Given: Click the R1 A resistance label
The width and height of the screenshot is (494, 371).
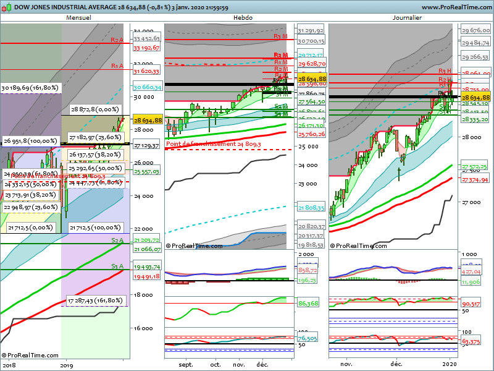Looking at the screenshot, I should 117,66.
